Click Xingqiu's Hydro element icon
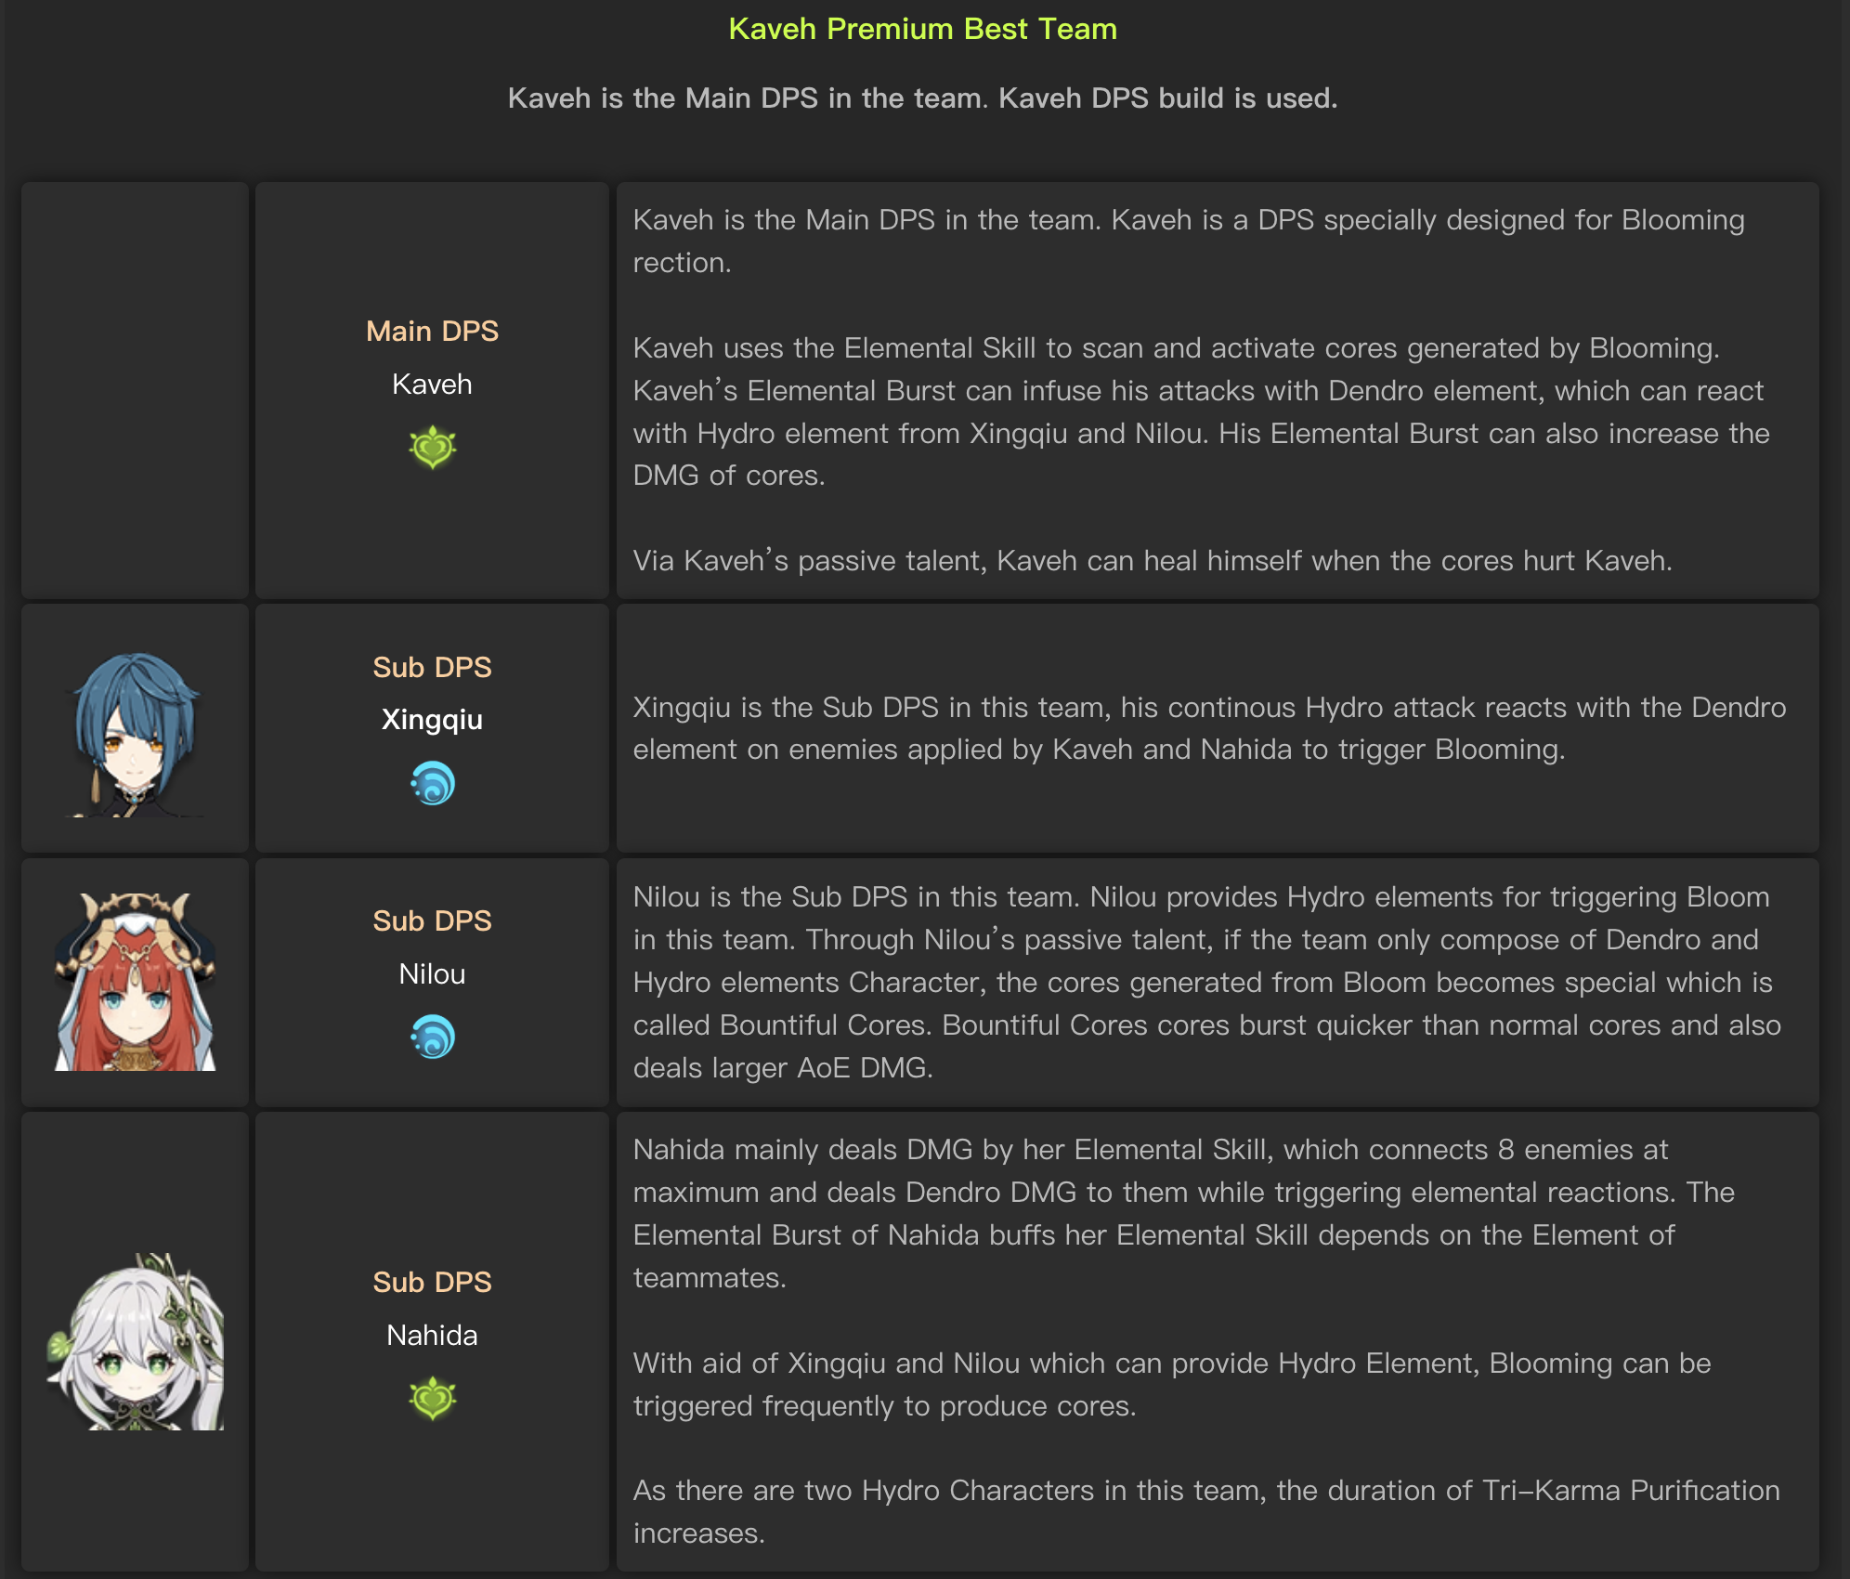Viewport: 1850px width, 1579px height. point(432,783)
